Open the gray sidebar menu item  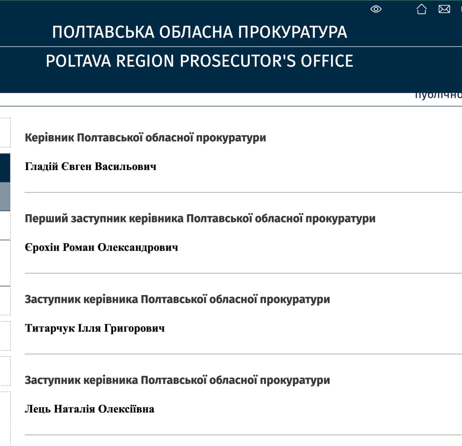[x=5, y=196]
